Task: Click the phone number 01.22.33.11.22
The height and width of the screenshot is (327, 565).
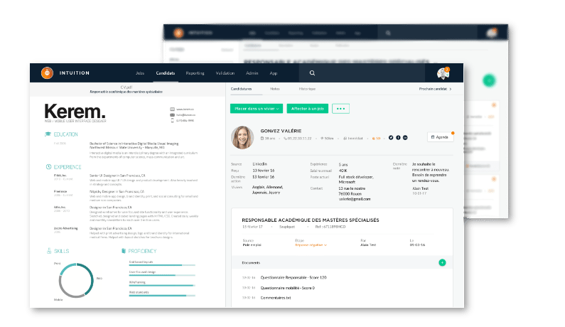Action: pyautogui.click(x=298, y=138)
